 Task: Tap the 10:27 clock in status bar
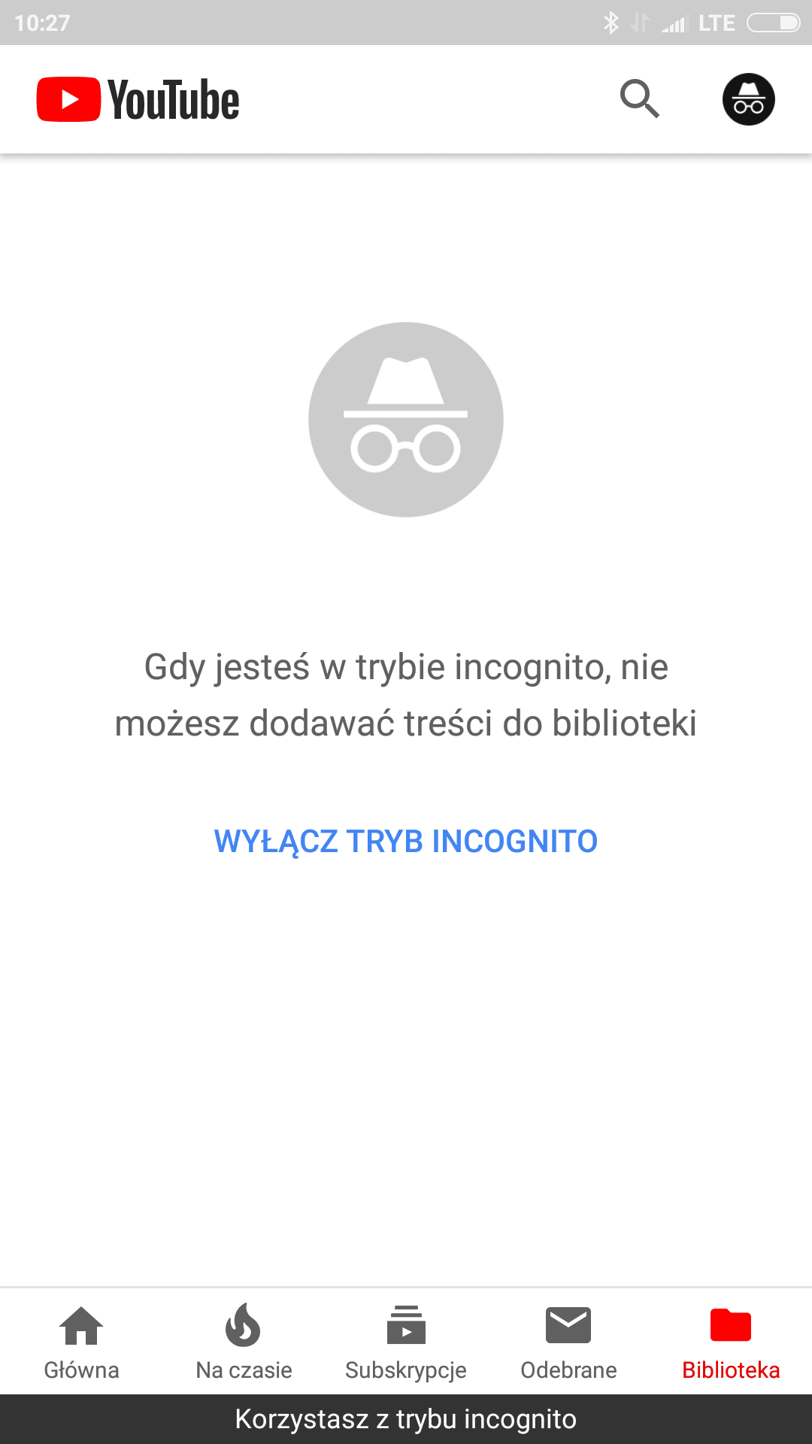[42, 23]
